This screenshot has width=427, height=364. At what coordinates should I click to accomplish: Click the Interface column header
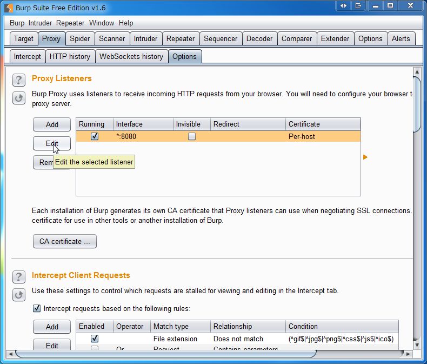(x=143, y=124)
